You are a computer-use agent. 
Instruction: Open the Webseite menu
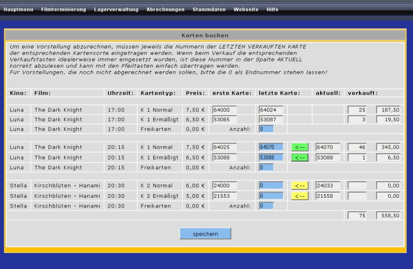pyautogui.click(x=246, y=9)
